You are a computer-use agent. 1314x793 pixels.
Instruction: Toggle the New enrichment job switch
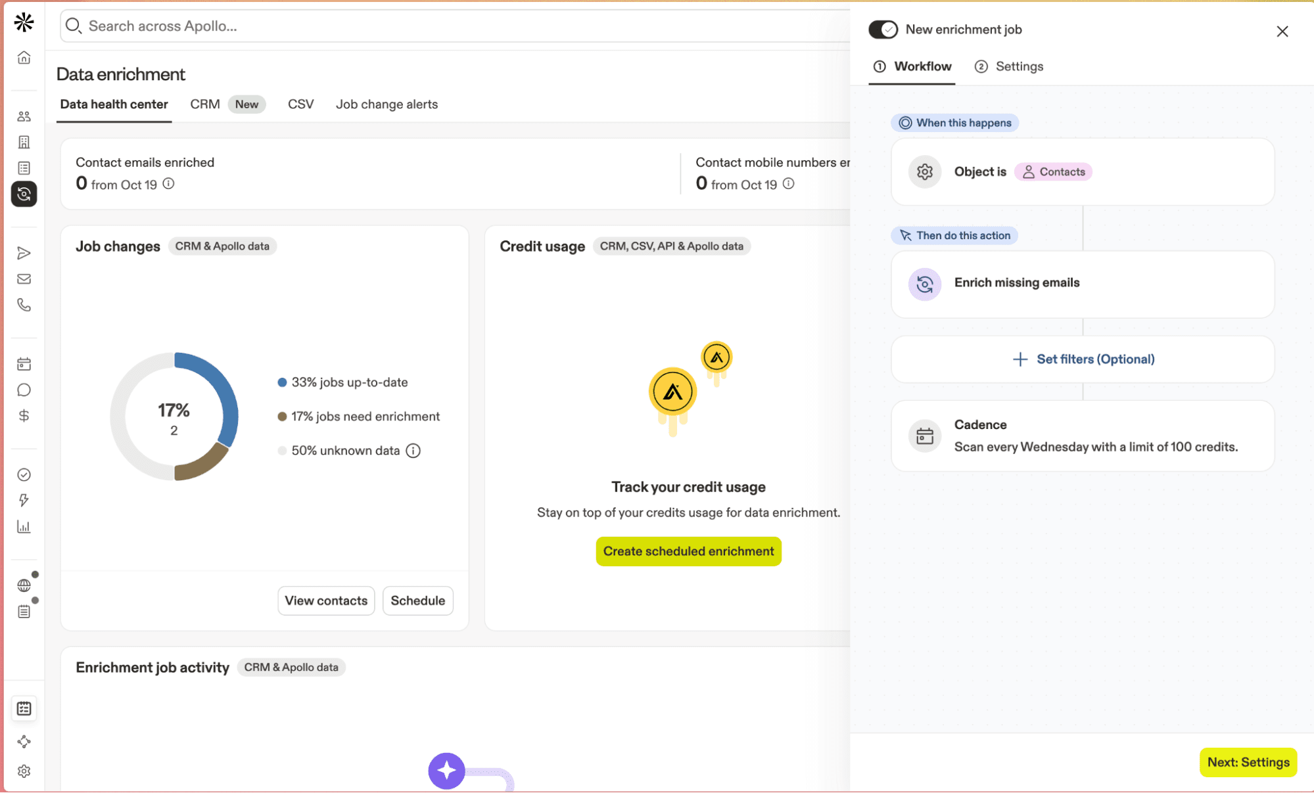pyautogui.click(x=882, y=30)
